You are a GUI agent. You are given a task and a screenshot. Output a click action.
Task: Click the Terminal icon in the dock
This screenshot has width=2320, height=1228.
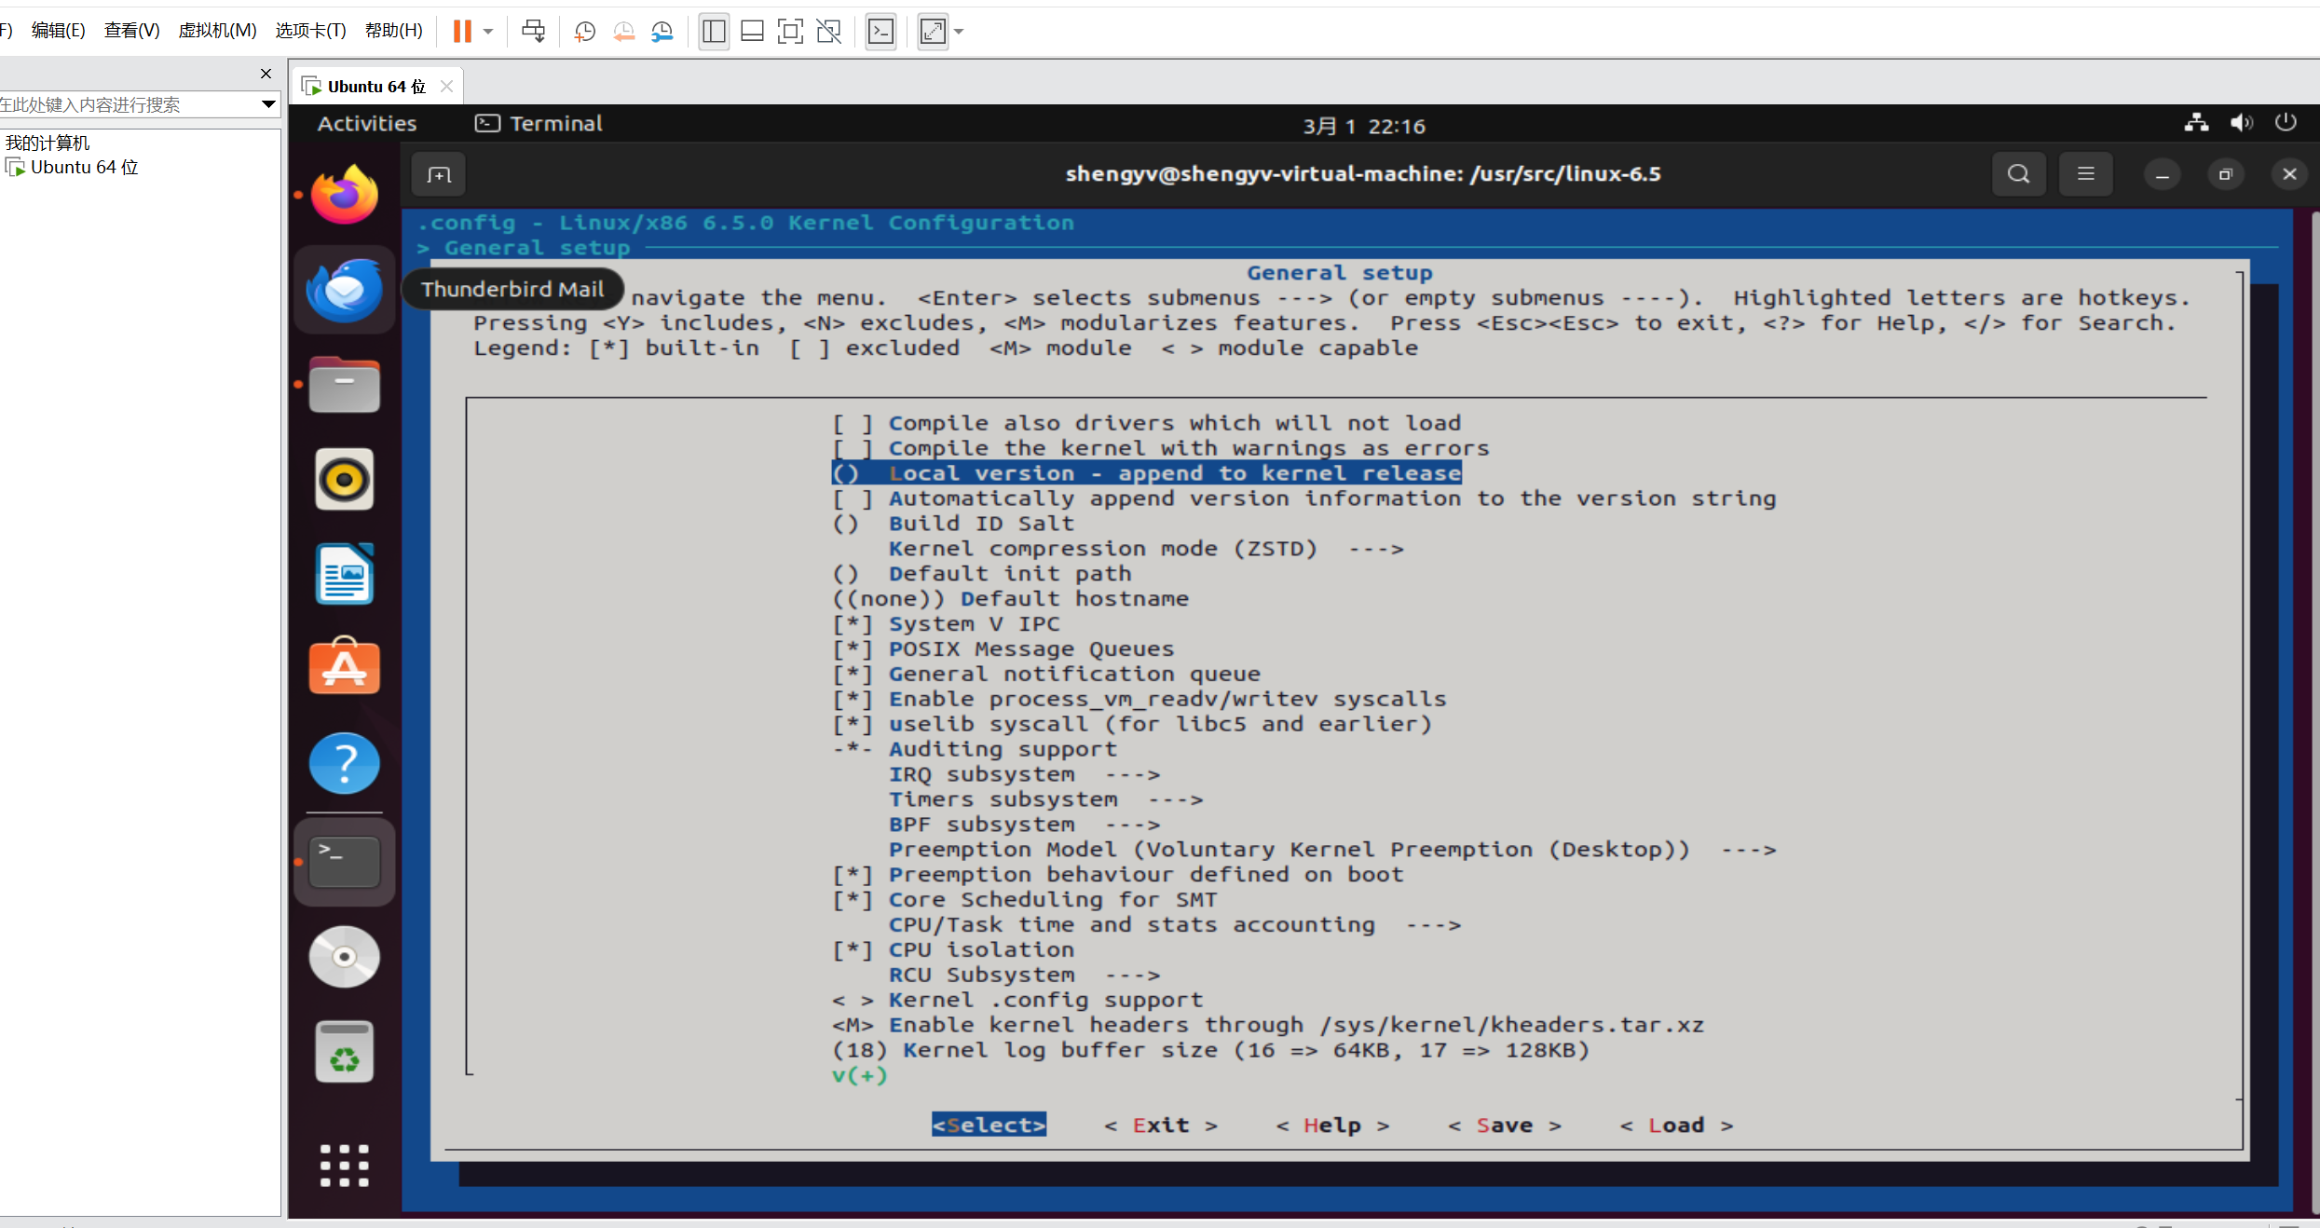345,862
